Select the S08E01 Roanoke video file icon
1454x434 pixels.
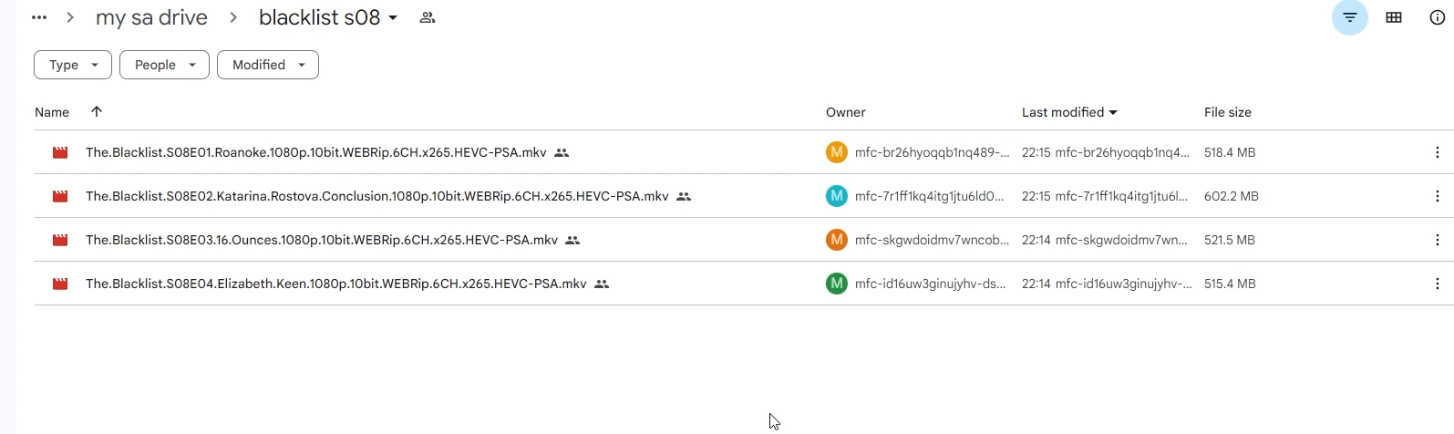pos(60,152)
